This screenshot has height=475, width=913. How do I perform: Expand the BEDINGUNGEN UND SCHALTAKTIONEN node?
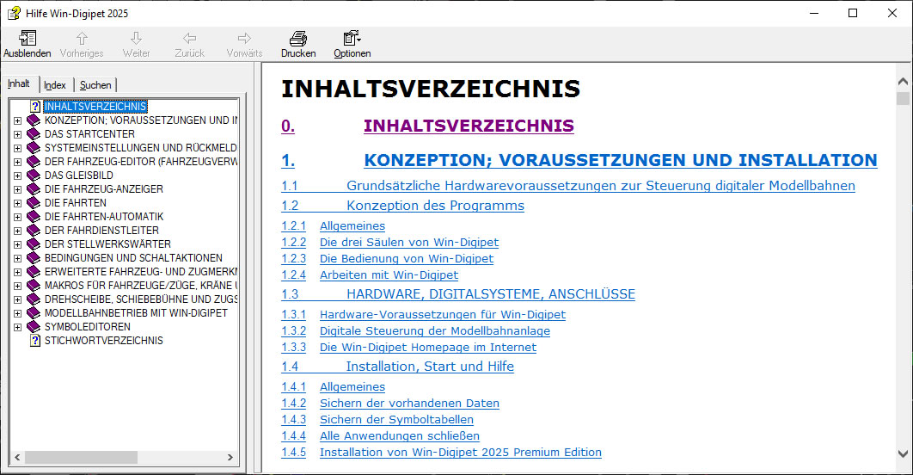(x=17, y=258)
